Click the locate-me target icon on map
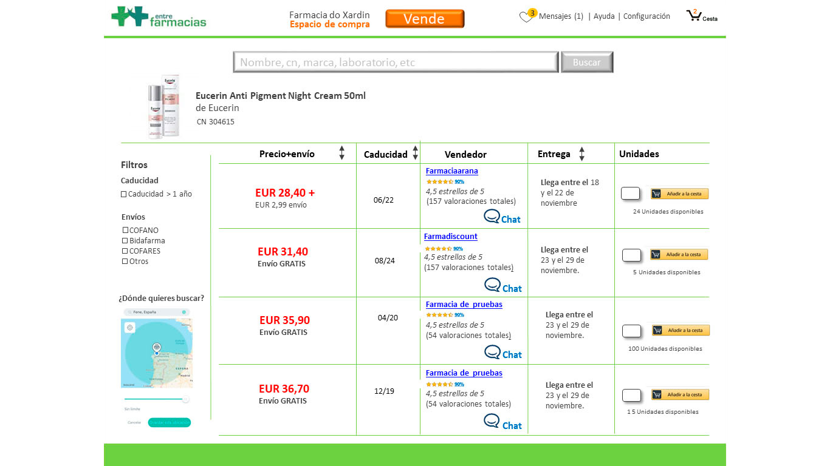Image resolution: width=830 pixels, height=466 pixels. click(x=129, y=328)
